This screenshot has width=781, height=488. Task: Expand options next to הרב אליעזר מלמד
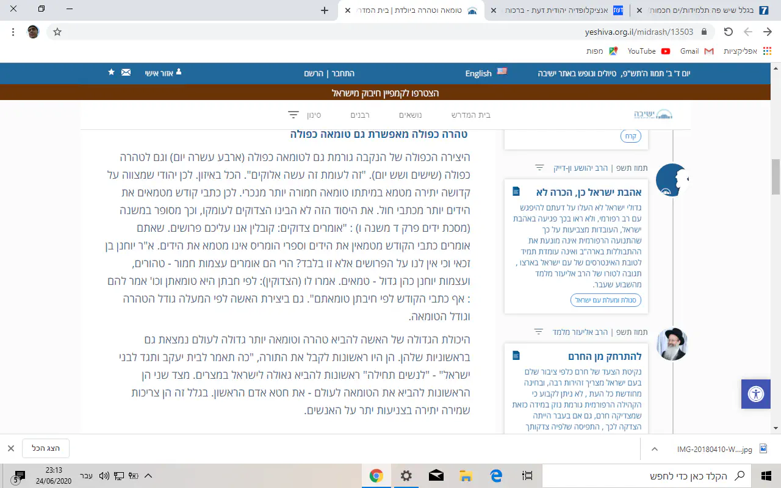pos(539,332)
